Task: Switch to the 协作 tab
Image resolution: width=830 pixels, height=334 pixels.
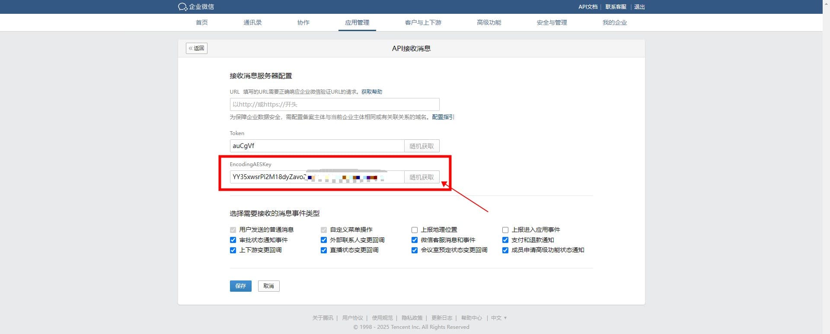Action: pos(303,22)
